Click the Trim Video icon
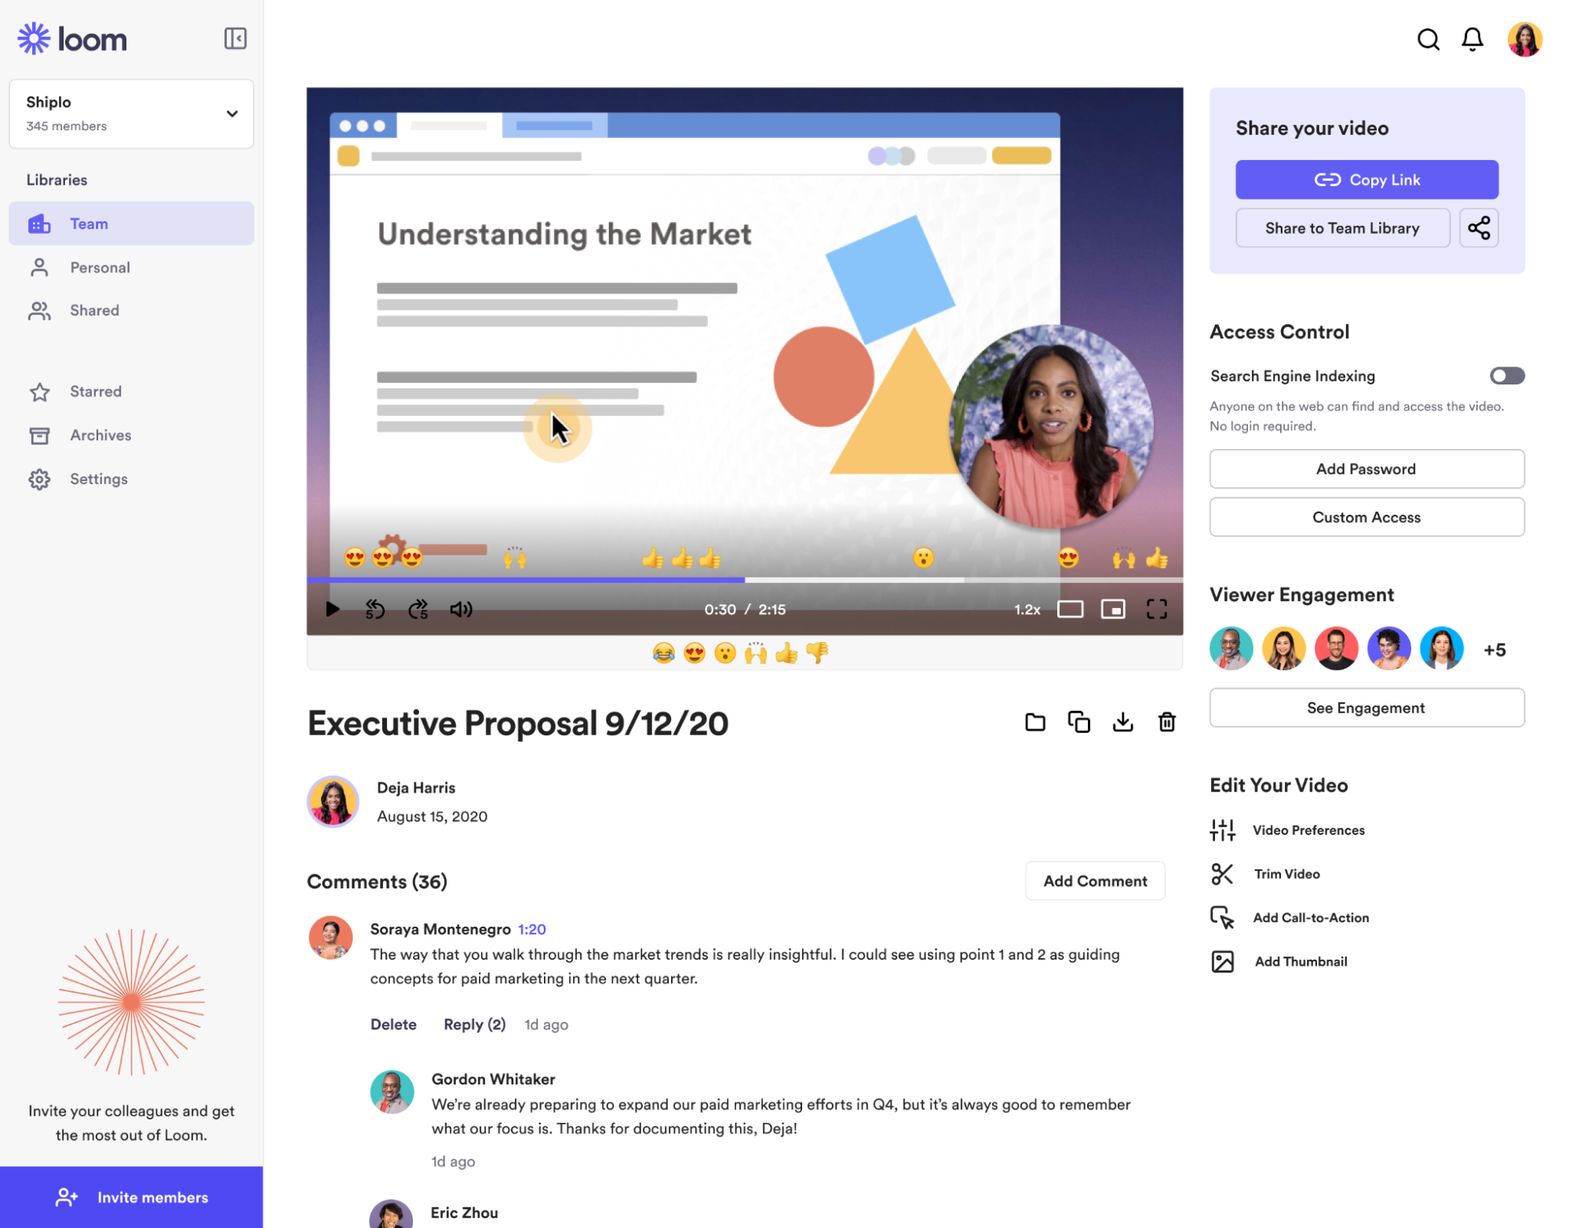Image resolution: width=1569 pixels, height=1228 pixels. click(1223, 874)
